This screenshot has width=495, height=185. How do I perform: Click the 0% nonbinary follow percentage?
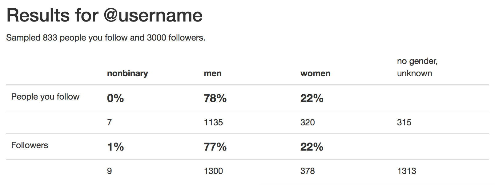coord(115,98)
